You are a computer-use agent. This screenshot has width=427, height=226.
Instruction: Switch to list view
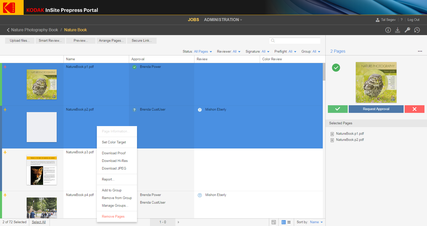(x=284, y=222)
